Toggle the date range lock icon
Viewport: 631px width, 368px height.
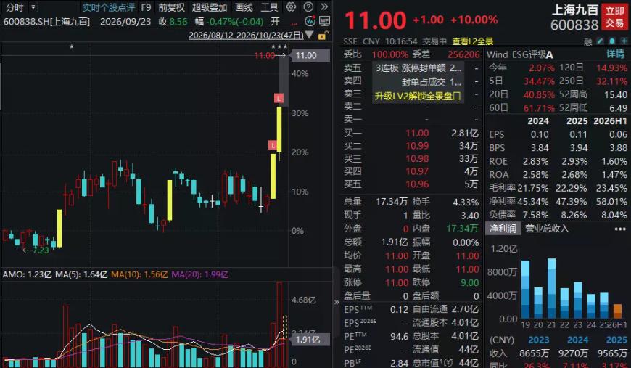tap(323, 36)
